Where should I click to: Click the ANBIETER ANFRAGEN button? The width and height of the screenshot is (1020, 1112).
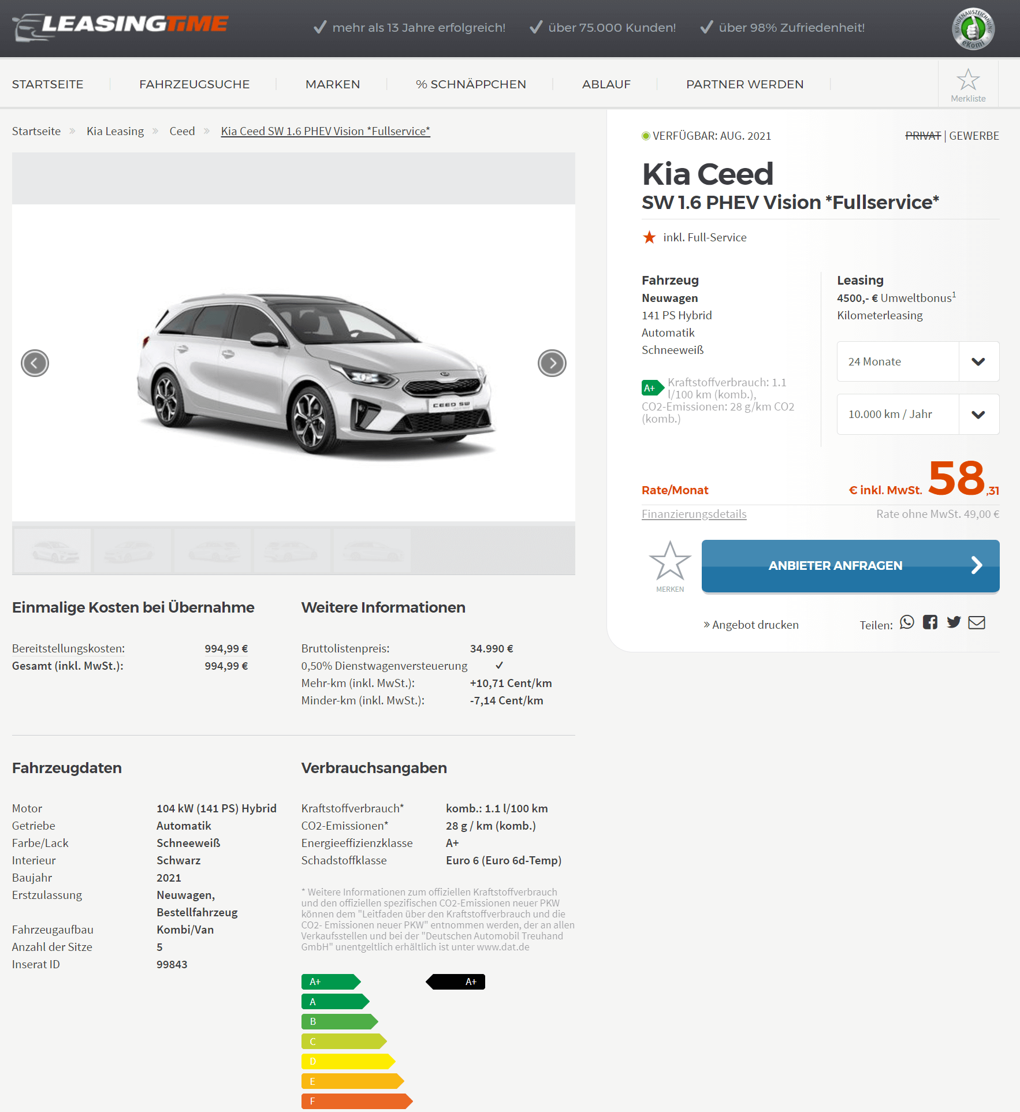point(850,566)
